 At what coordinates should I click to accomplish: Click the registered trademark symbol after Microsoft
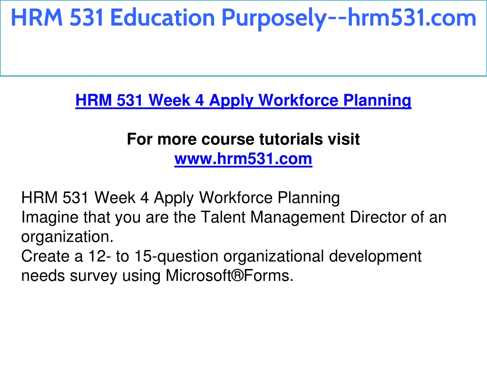[x=238, y=275]
